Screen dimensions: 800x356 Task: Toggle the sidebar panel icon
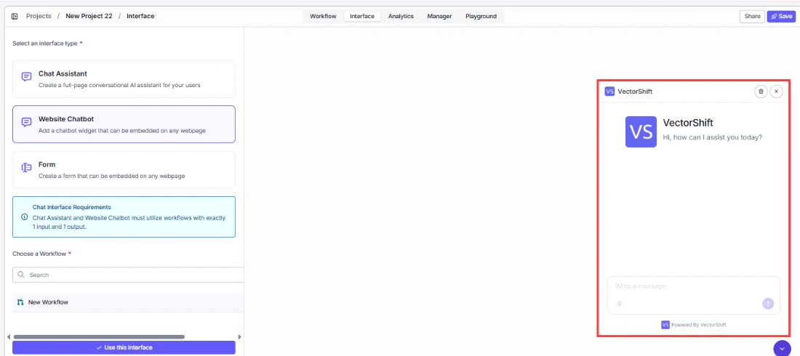coord(15,16)
